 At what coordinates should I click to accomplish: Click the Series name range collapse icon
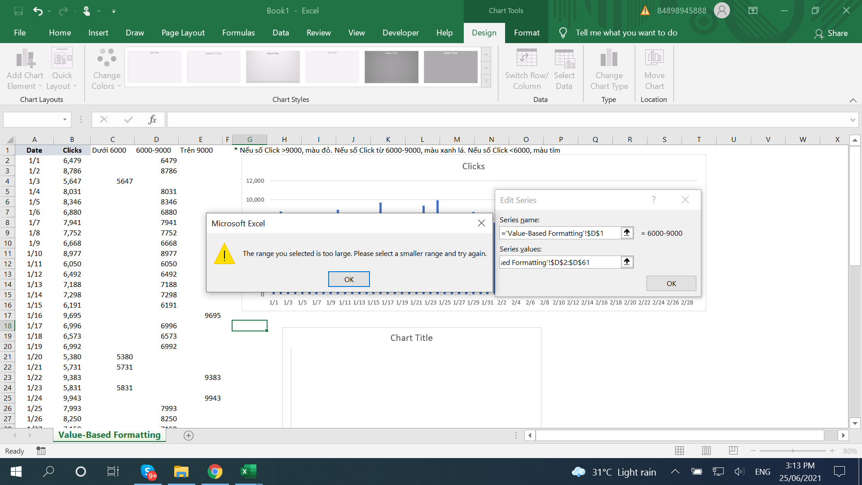(x=627, y=233)
